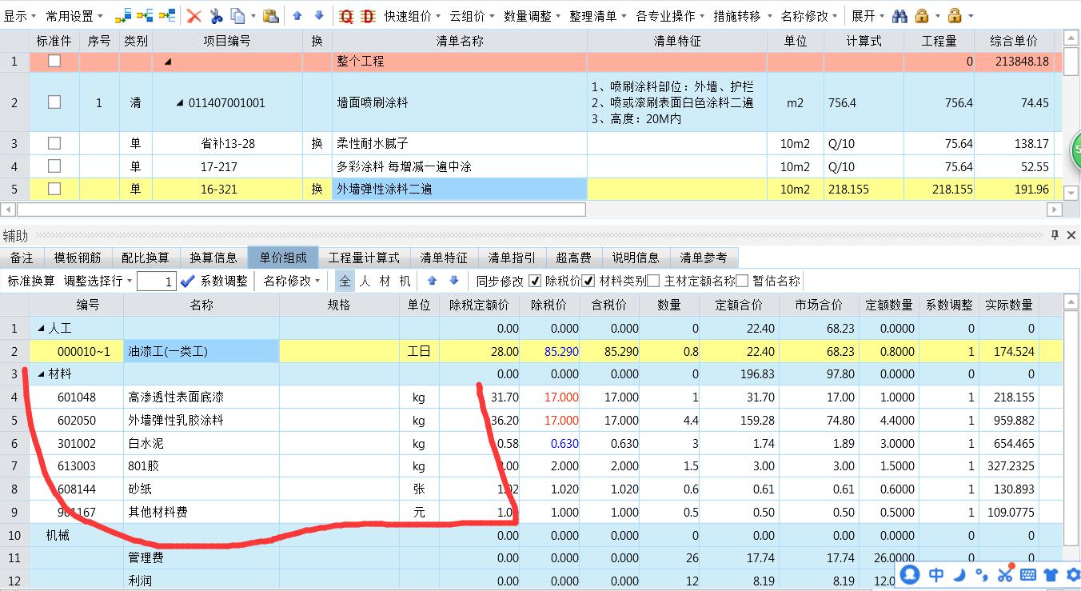Close the 辅助 panel with its X
The height and width of the screenshot is (591, 1081).
tap(1071, 234)
